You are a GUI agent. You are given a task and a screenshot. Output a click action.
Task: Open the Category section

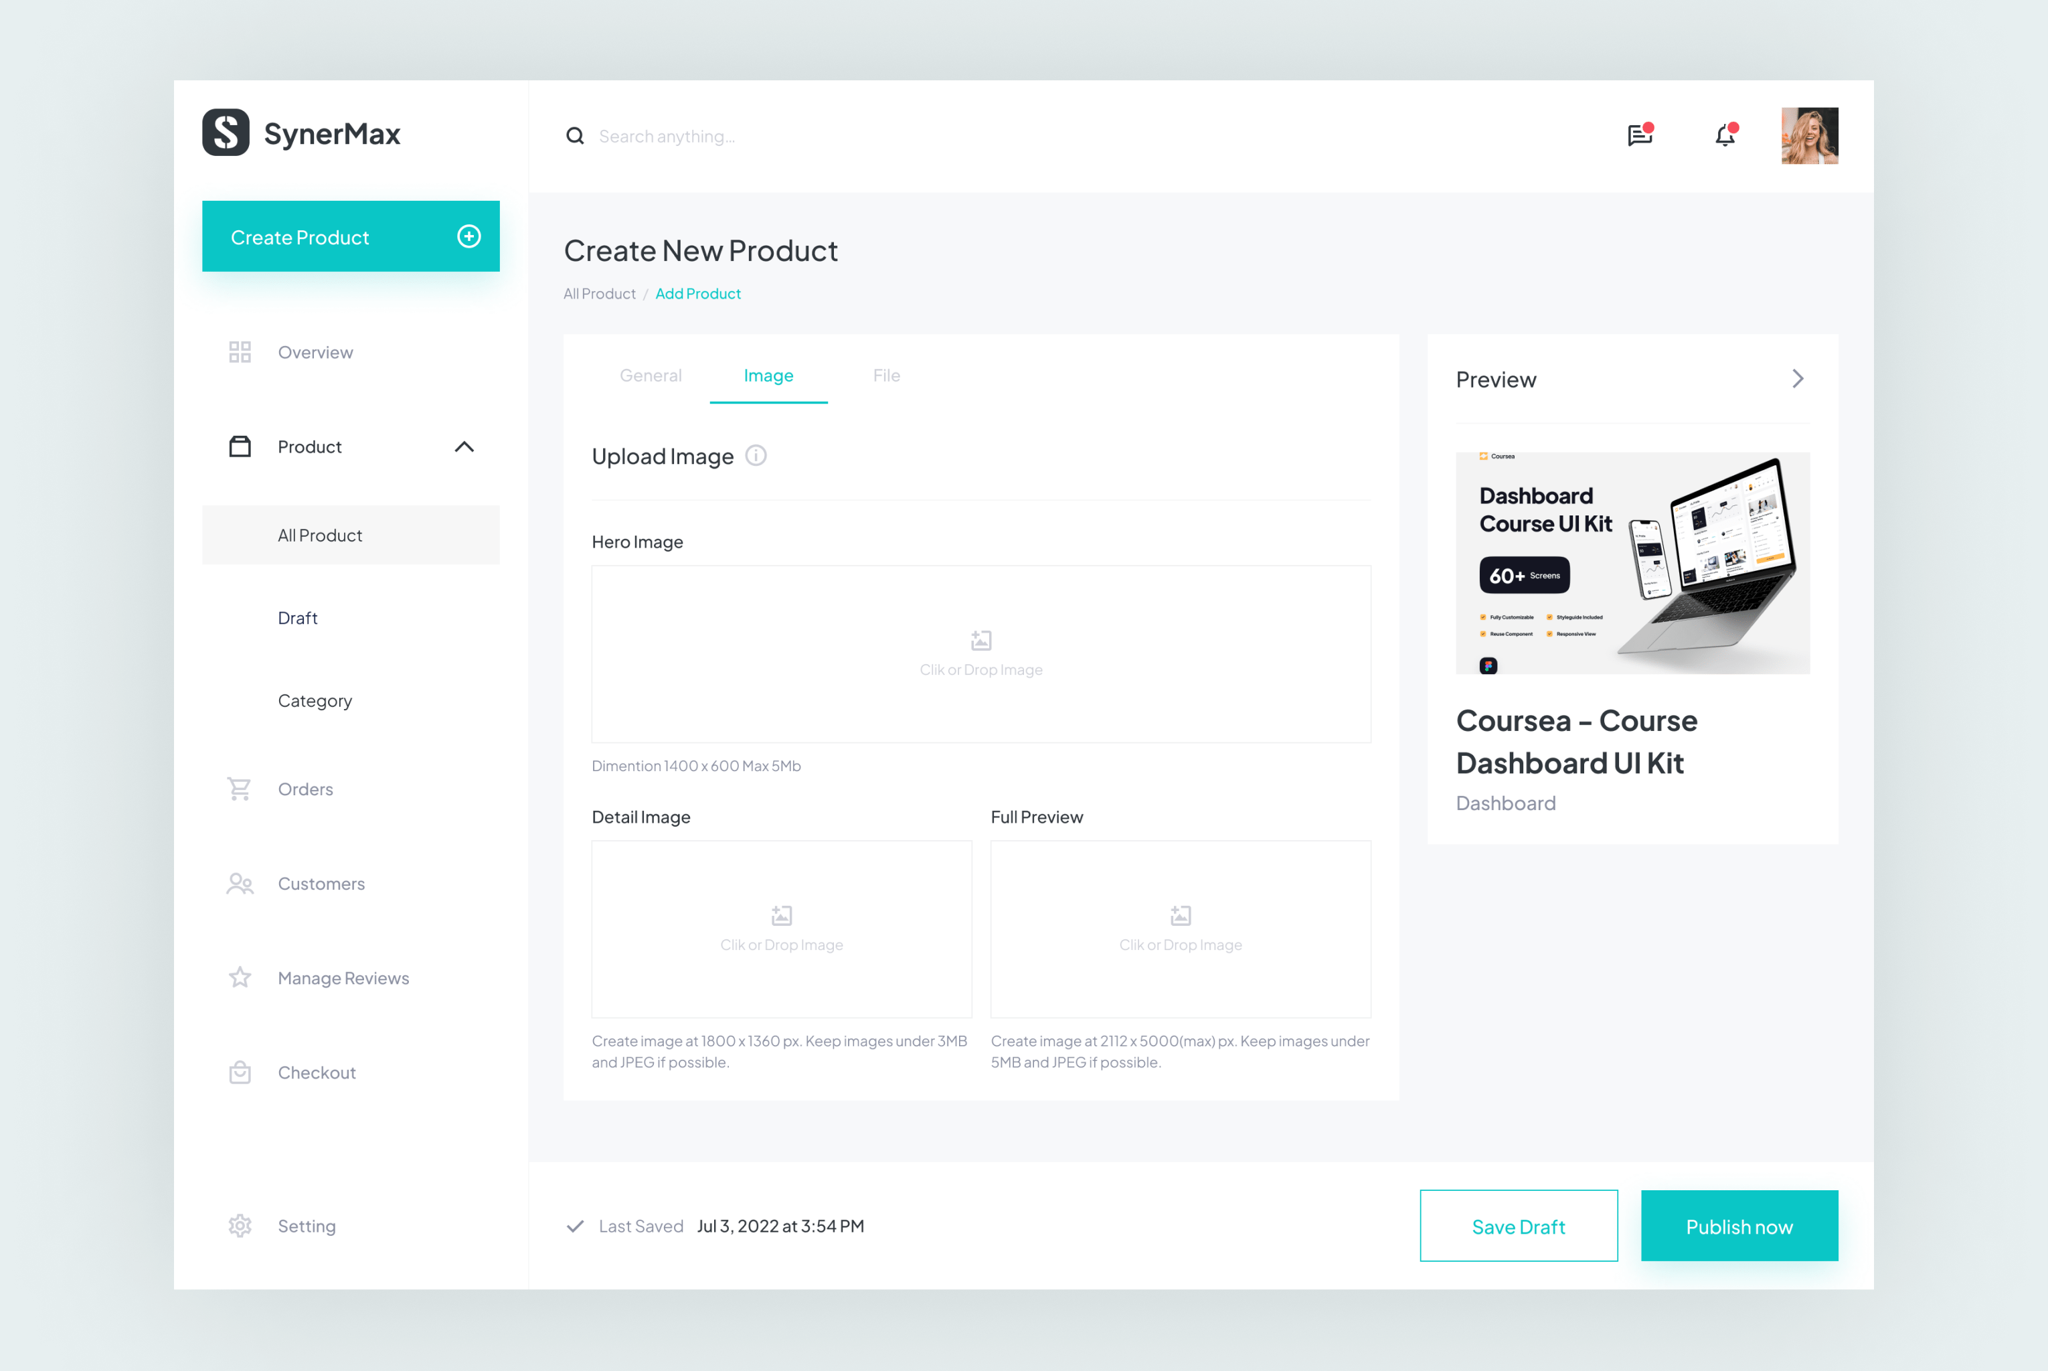coord(313,700)
